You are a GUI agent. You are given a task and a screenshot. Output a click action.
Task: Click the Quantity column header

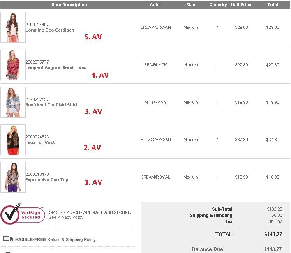[218, 5]
